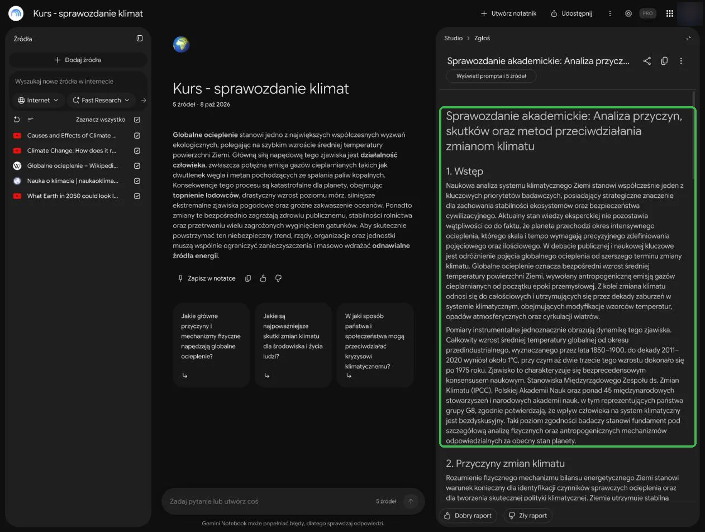This screenshot has width=705, height=532.
Task: Click Zapisz w notatce button
Action: tap(206, 278)
